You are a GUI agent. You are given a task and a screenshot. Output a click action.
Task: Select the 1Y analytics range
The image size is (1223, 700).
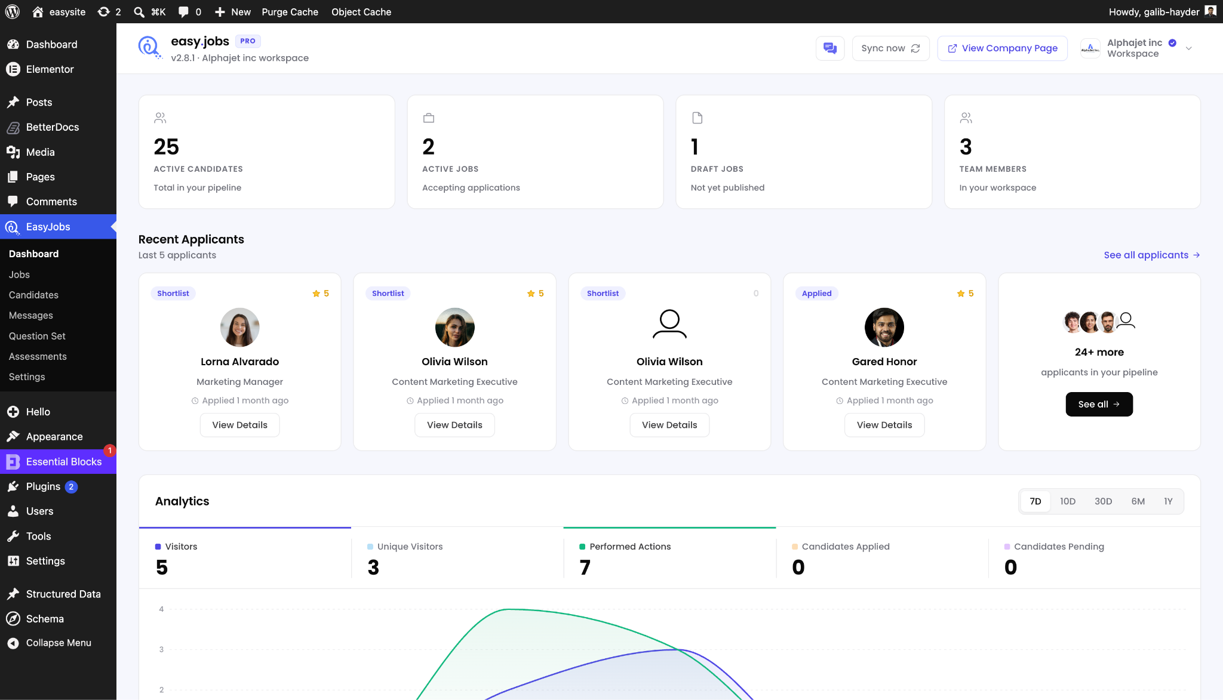[x=1168, y=501]
